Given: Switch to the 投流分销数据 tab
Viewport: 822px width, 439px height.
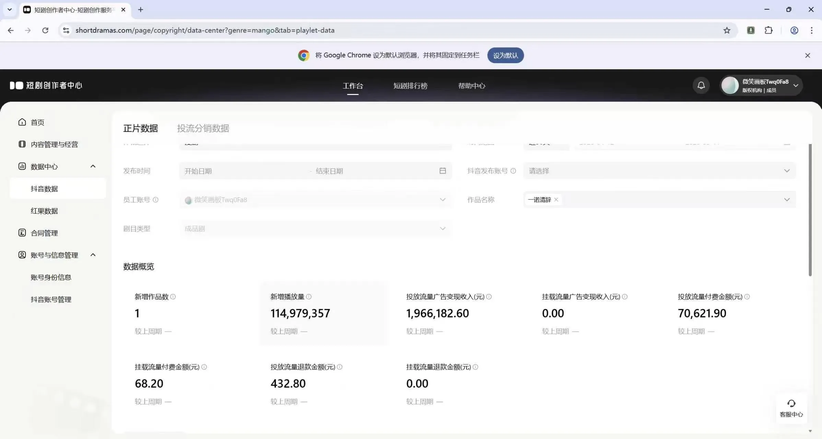Looking at the screenshot, I should (x=203, y=128).
